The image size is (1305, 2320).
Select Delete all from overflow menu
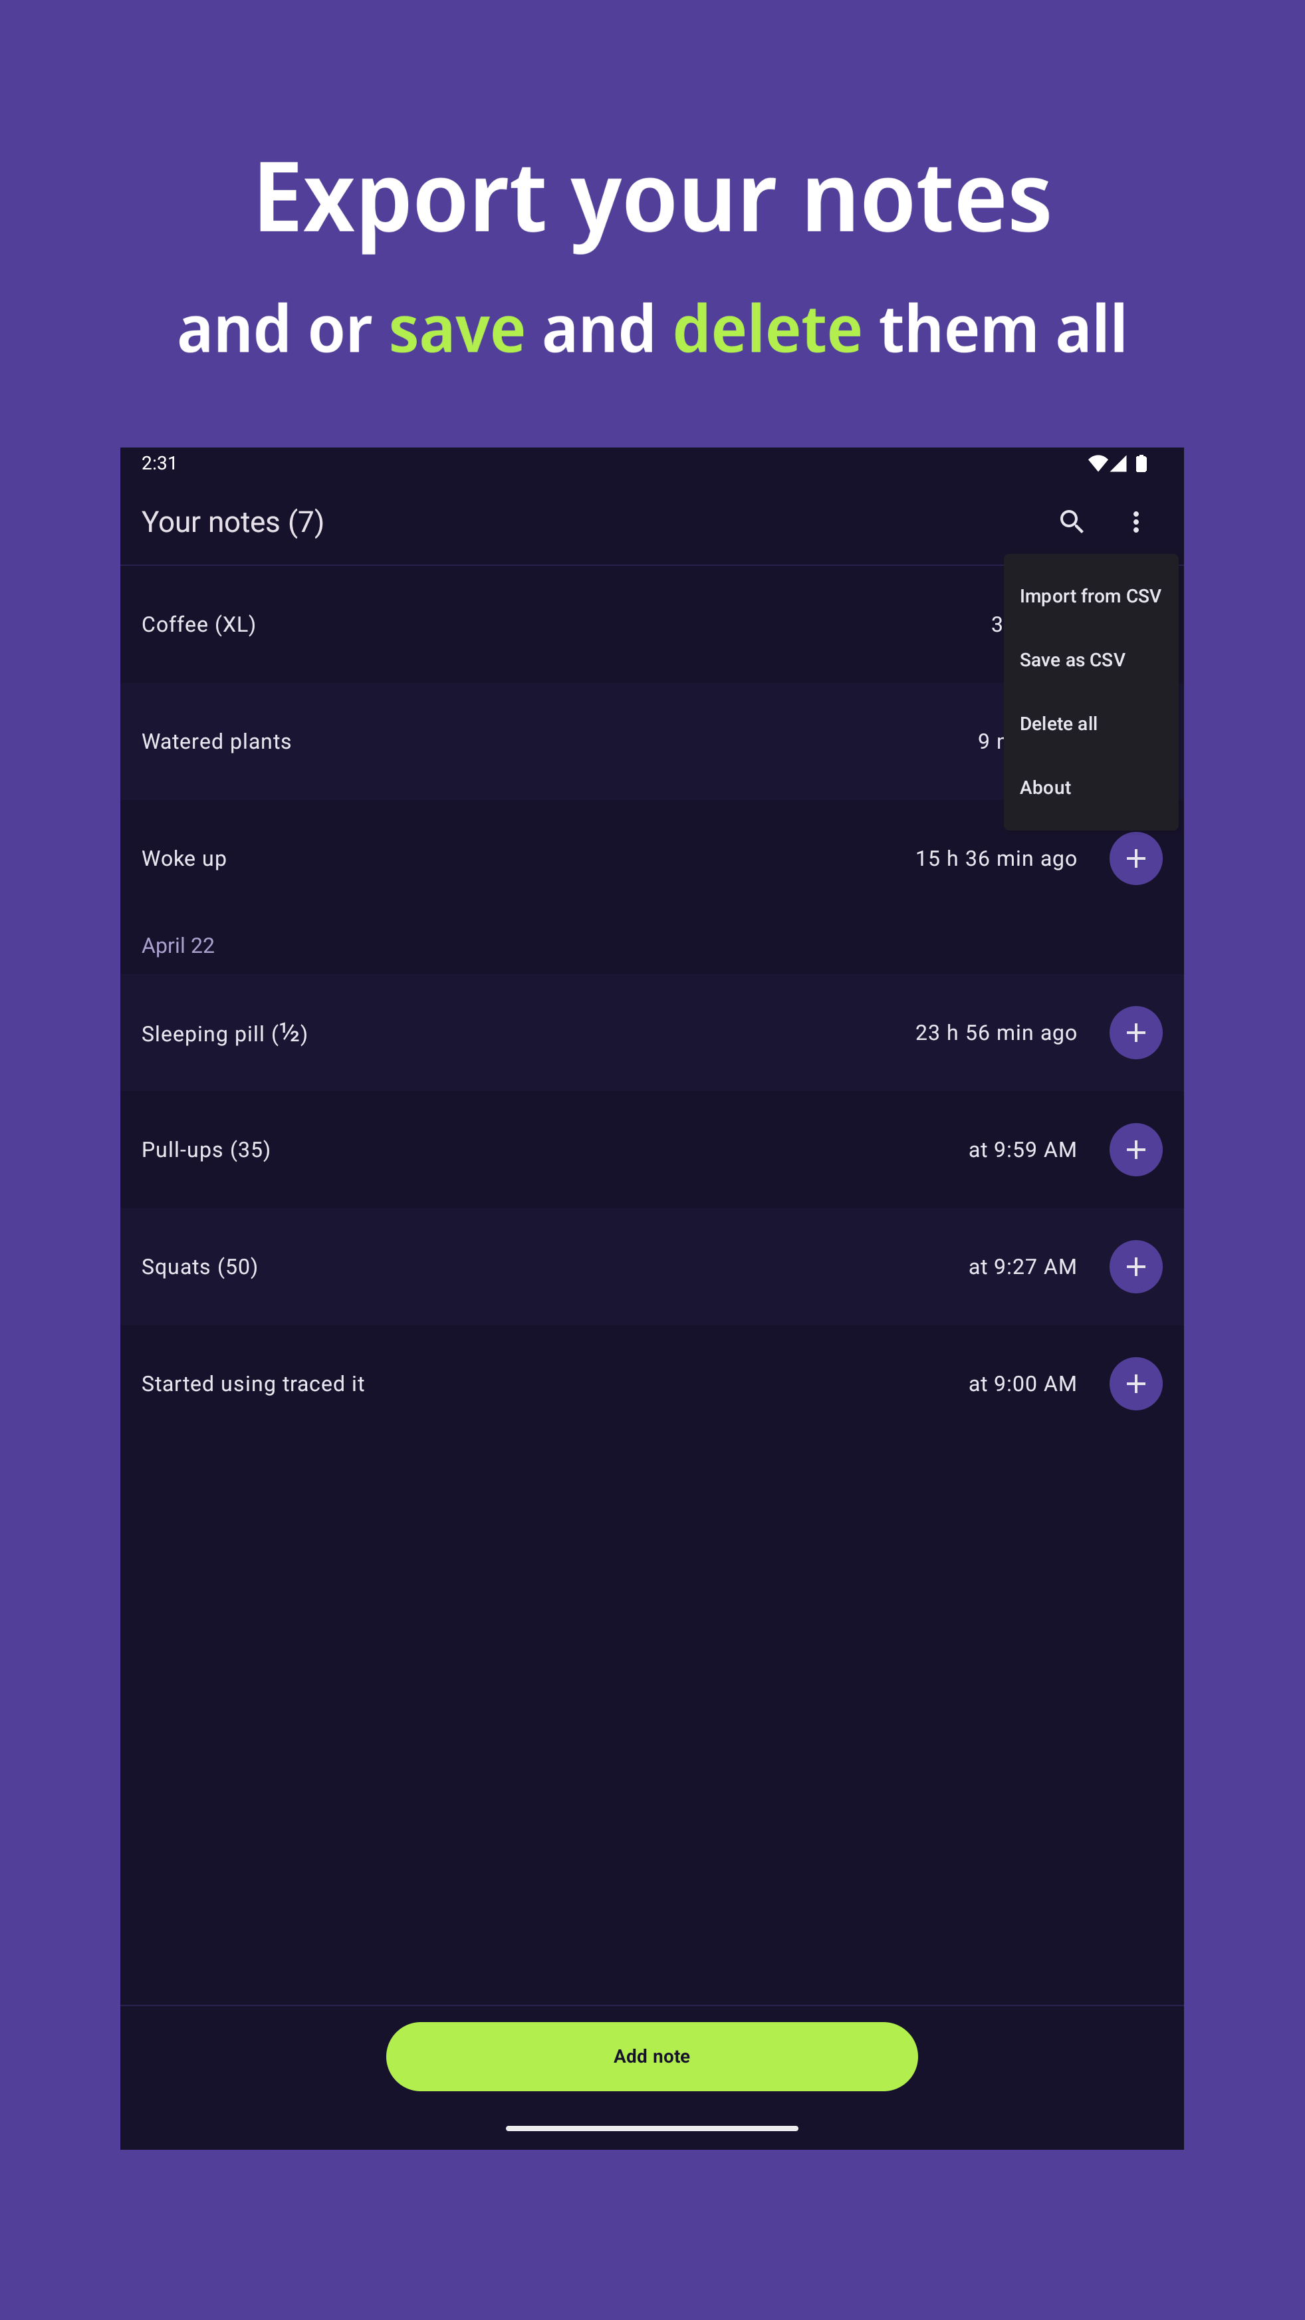pos(1058,724)
